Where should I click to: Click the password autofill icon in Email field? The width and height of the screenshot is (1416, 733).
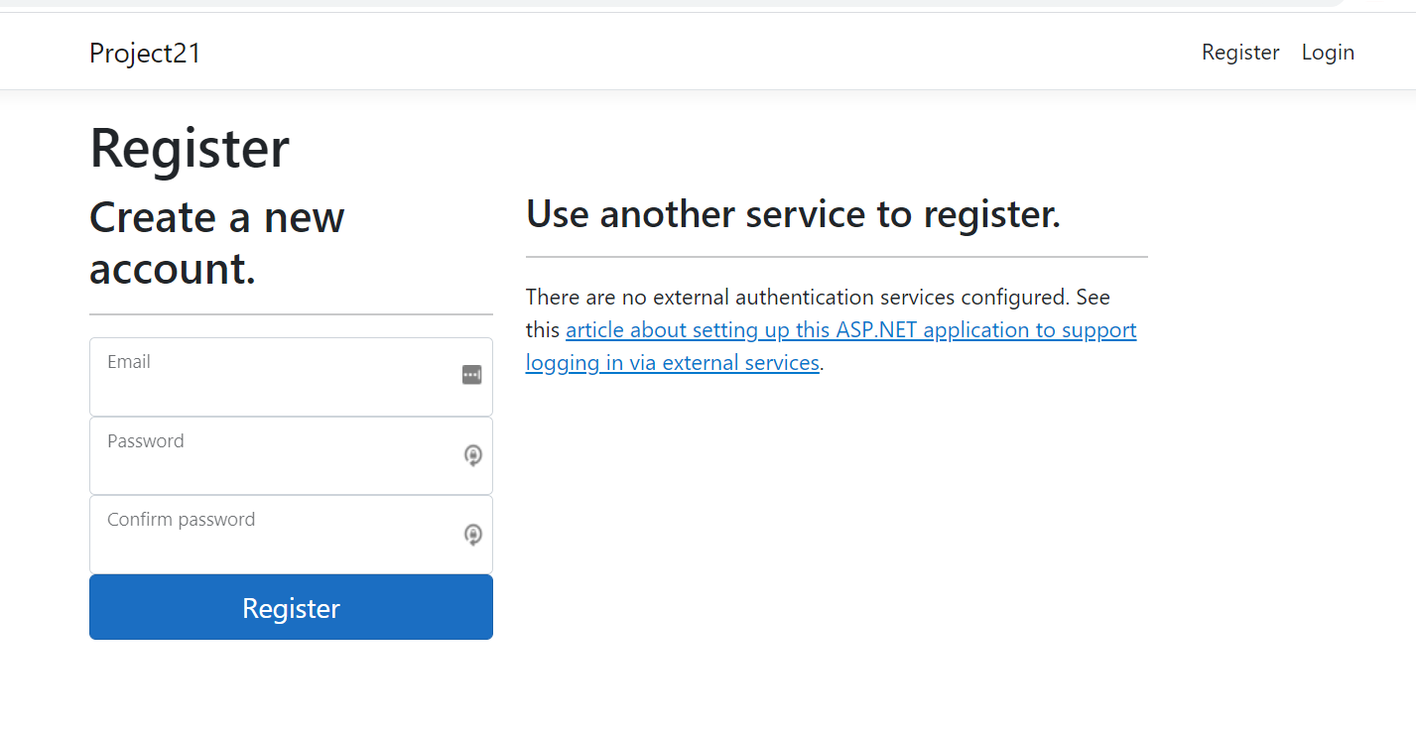coord(471,375)
